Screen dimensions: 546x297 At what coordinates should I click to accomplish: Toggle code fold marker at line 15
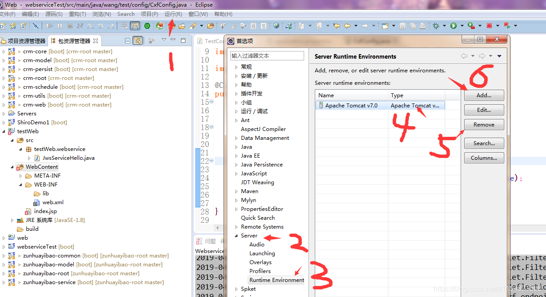[x=212, y=102]
